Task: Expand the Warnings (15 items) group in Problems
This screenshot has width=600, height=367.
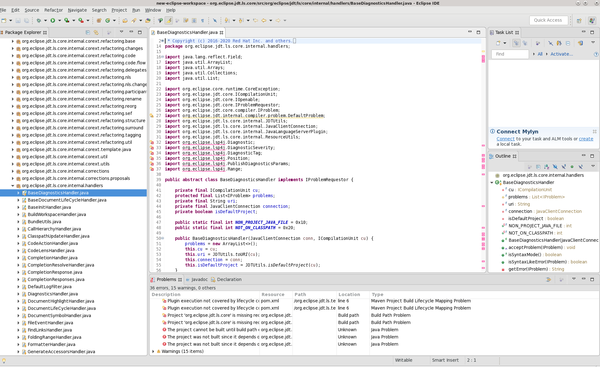Action: pos(153,351)
